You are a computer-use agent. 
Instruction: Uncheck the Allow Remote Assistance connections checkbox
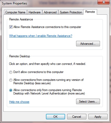coord(11,27)
